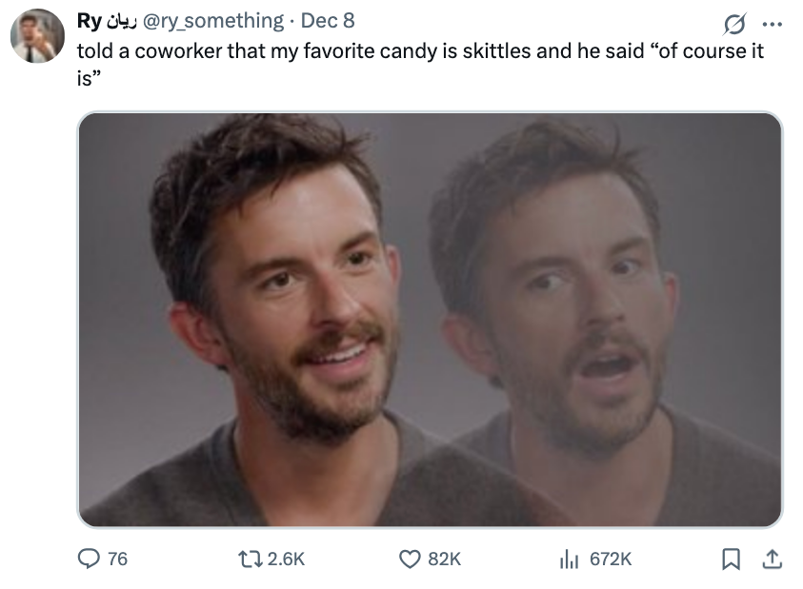Screen dimensions: 803x589
Task: Open the tweet text about skittles
Action: tap(419, 49)
